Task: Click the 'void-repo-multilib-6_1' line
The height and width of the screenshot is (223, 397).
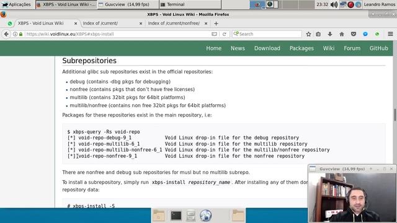Action: pyautogui.click(x=187, y=144)
